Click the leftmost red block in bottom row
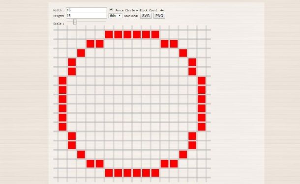 coord(109,173)
